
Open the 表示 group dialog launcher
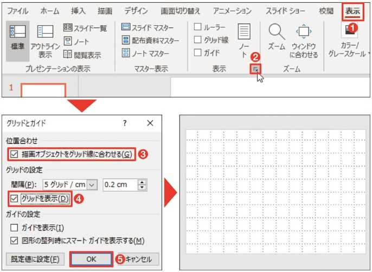tap(255, 69)
